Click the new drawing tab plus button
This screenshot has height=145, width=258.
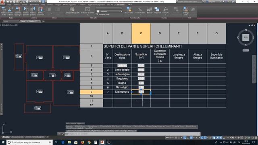(x=43, y=21)
